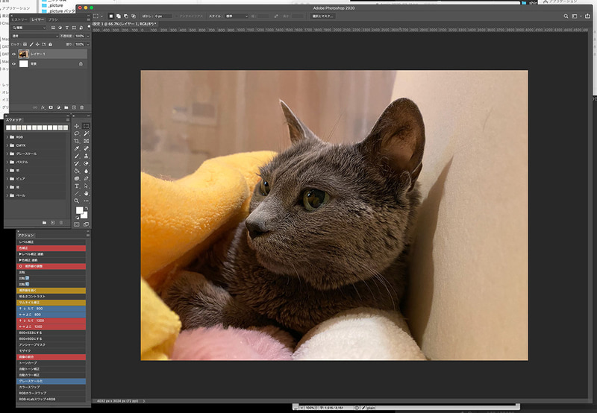Expand the パステル swatch folder
The width and height of the screenshot is (597, 413).
(7, 162)
